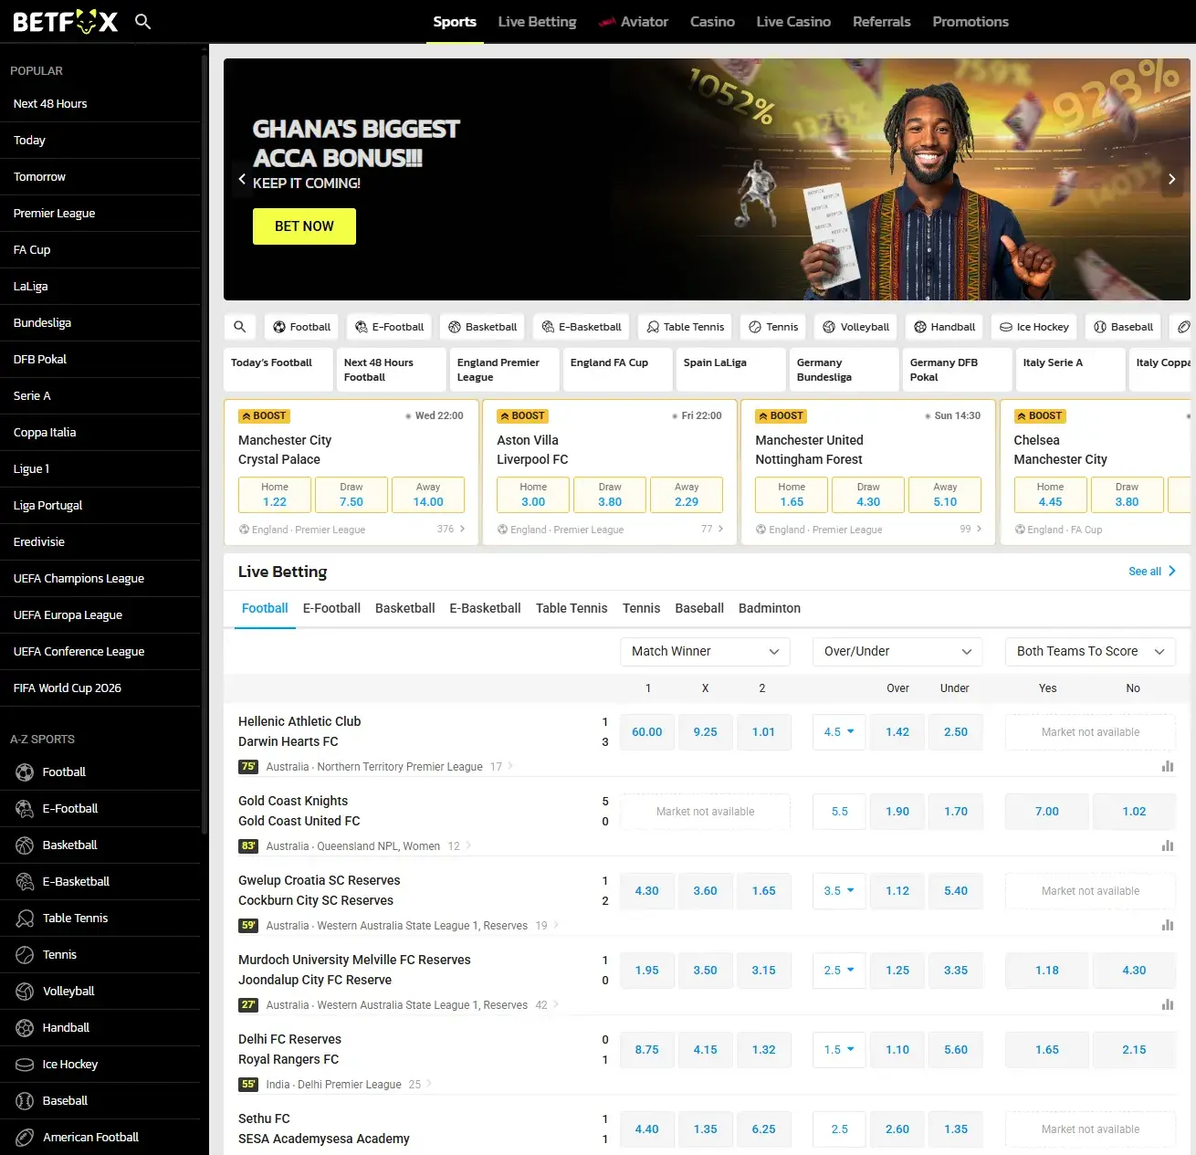Switch to Badminton live betting tab
Screen dimensions: 1196x1155
[x=770, y=608]
